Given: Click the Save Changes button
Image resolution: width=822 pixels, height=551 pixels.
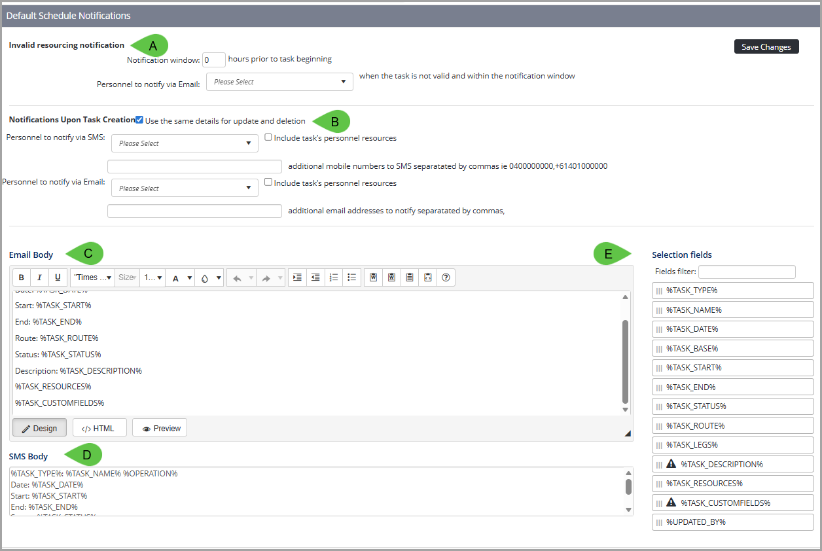Looking at the screenshot, I should coord(766,47).
